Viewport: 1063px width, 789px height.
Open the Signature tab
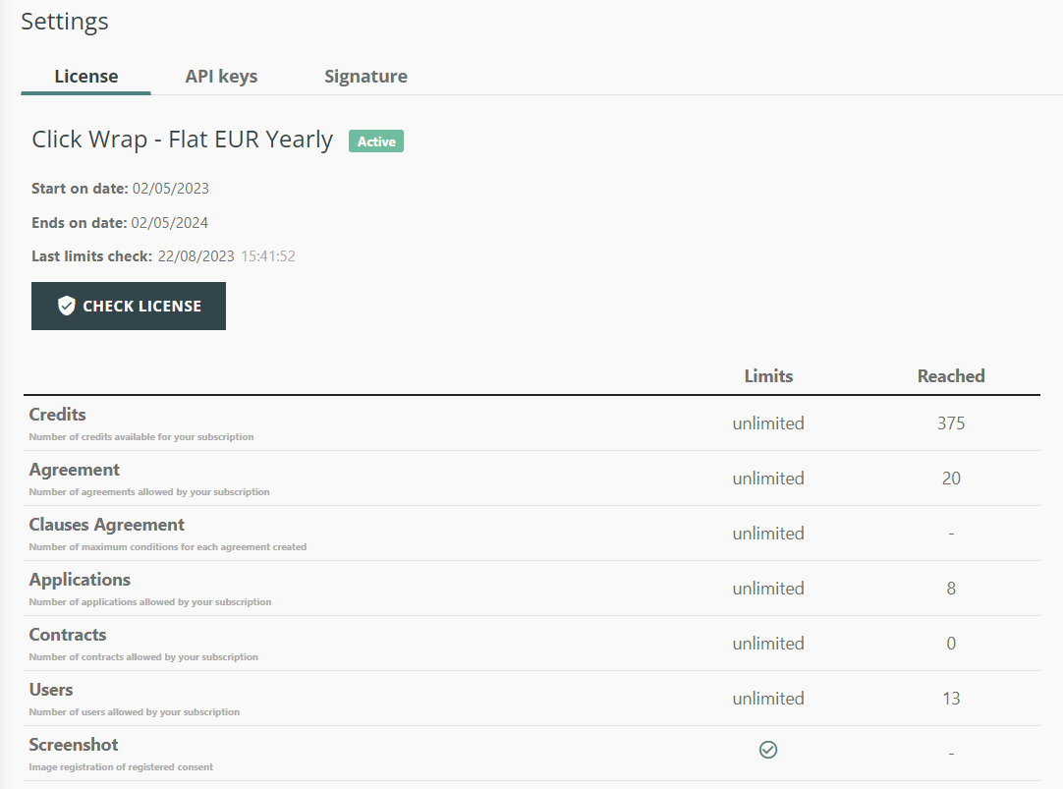tap(365, 77)
